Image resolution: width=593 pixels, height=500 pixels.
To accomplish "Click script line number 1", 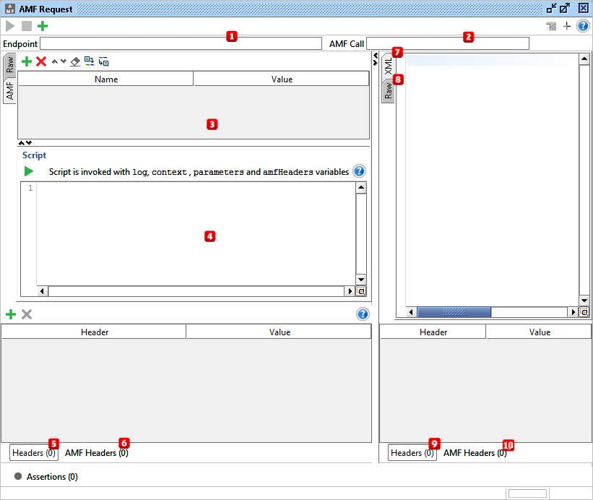I will 30,188.
